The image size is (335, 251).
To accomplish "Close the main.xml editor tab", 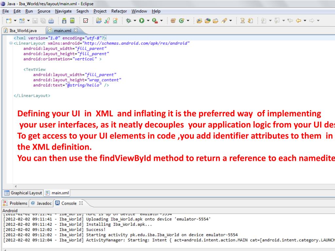I will 76,30.
